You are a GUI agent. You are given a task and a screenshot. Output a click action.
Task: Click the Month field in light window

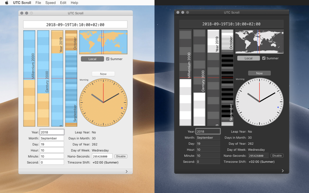pyautogui.click(x=52, y=138)
